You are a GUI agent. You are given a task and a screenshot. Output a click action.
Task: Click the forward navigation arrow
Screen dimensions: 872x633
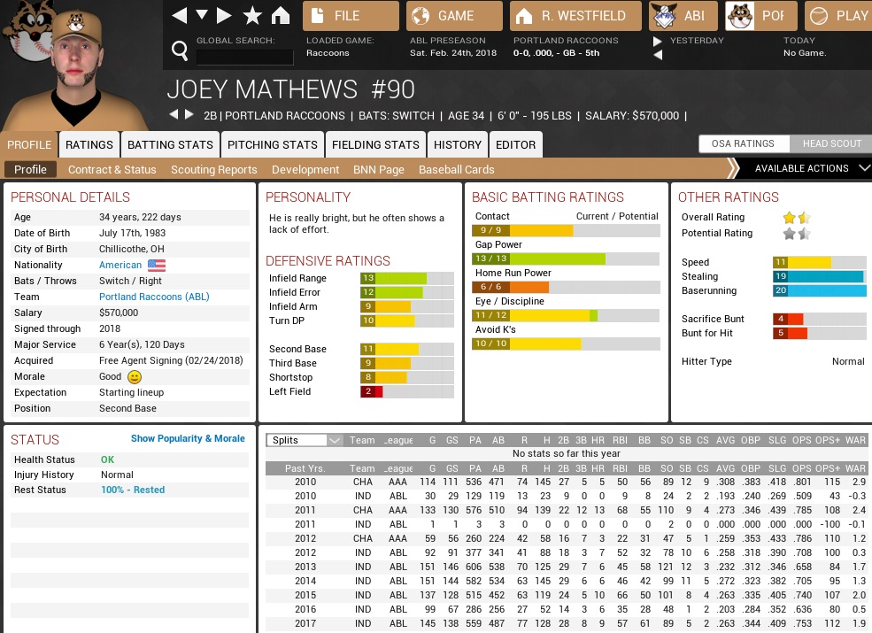[225, 15]
